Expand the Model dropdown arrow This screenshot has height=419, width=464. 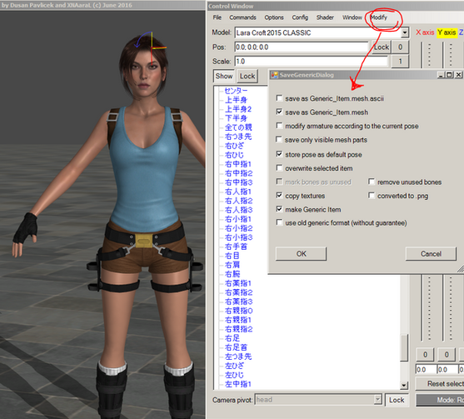405,32
